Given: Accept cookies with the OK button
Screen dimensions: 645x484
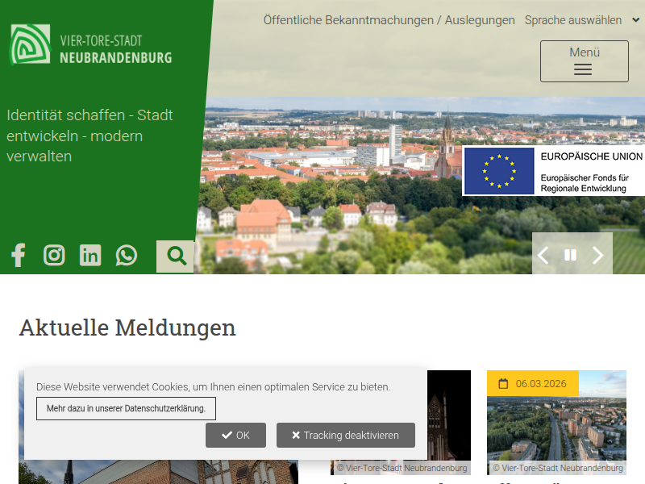Looking at the screenshot, I should 235,435.
